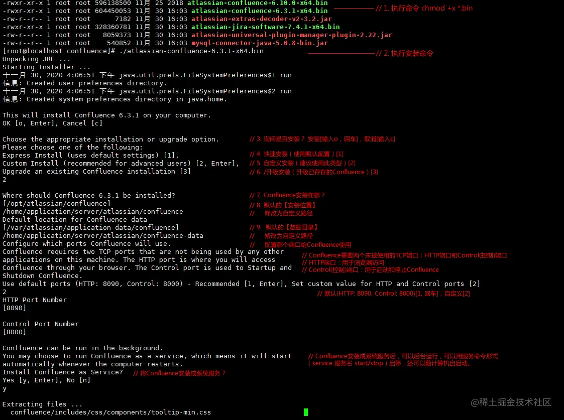This screenshot has width=564, height=420.
Task: Click the ./atlassian-confluence-6.3.1-x64.bin command text
Action: pyautogui.click(x=191, y=51)
